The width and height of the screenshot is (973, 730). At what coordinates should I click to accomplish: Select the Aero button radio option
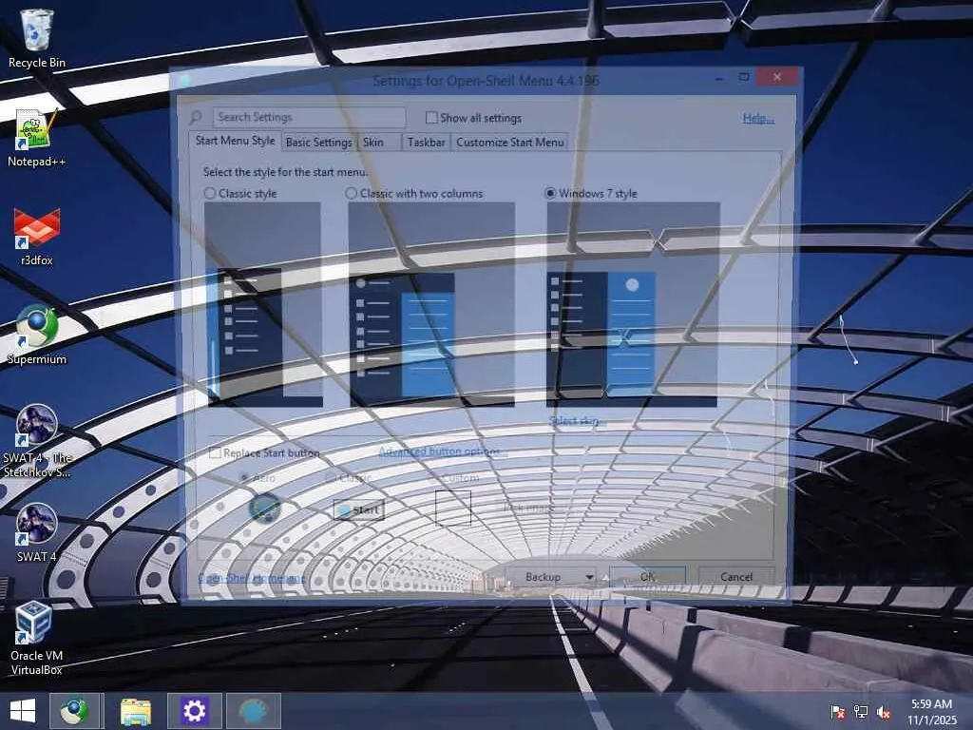(x=244, y=478)
